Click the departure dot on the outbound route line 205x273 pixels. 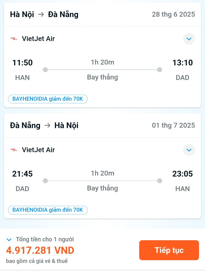(x=45, y=70)
